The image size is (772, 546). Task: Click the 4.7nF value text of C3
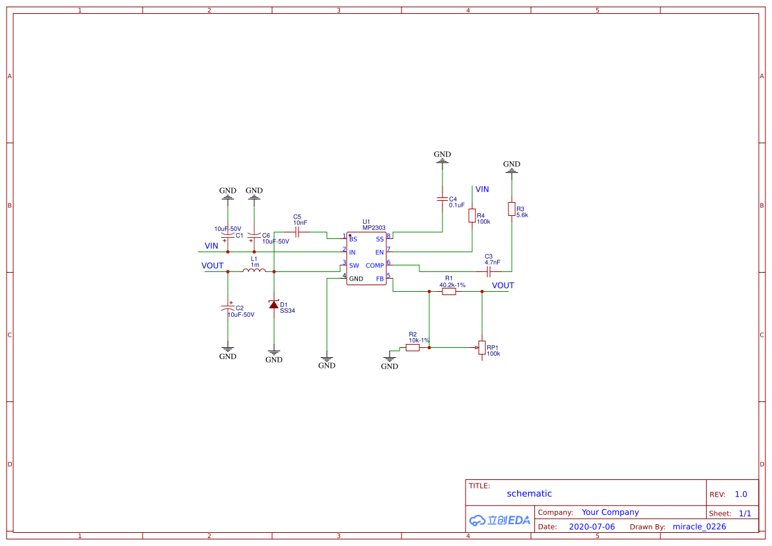(493, 262)
